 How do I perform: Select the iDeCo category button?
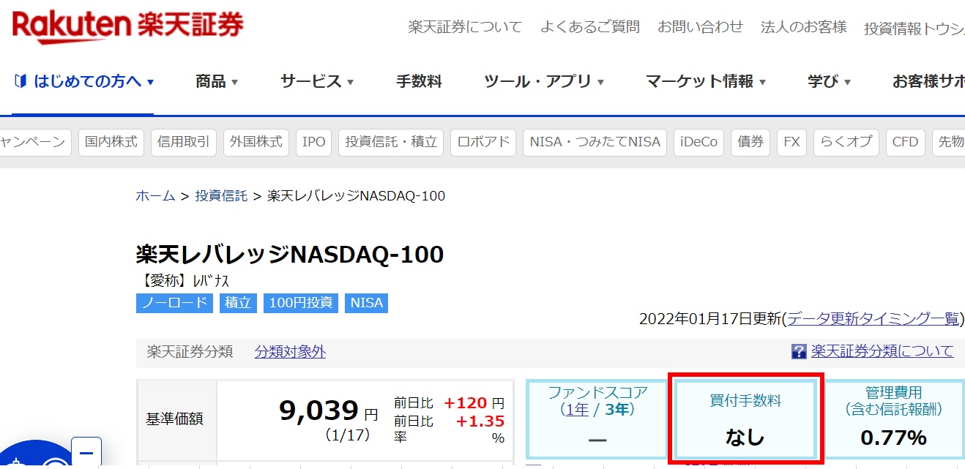(x=698, y=142)
